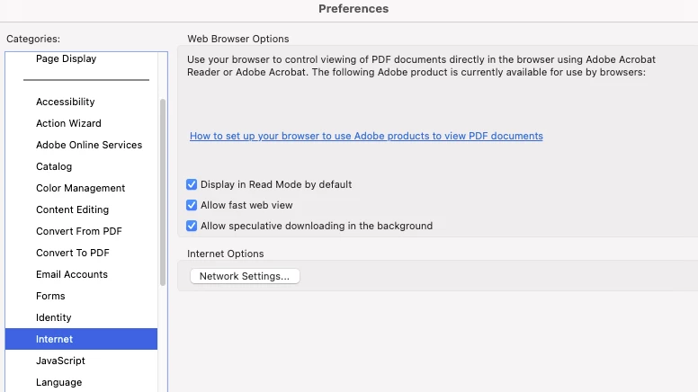Open Convert From PDF preferences
The width and height of the screenshot is (698, 392).
tap(78, 231)
